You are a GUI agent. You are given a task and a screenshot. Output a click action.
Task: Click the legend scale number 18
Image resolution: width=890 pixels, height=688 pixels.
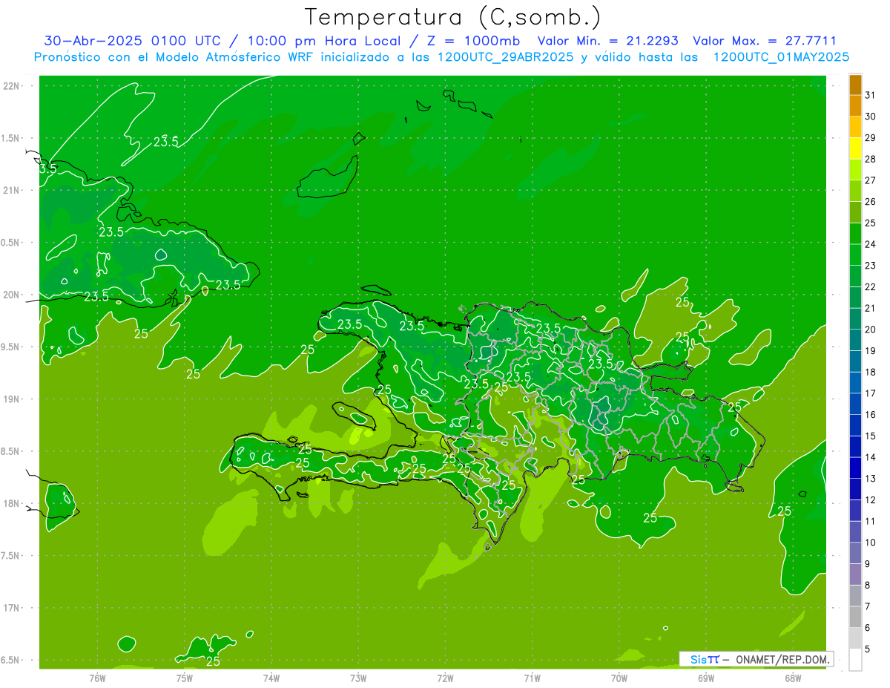[871, 372]
